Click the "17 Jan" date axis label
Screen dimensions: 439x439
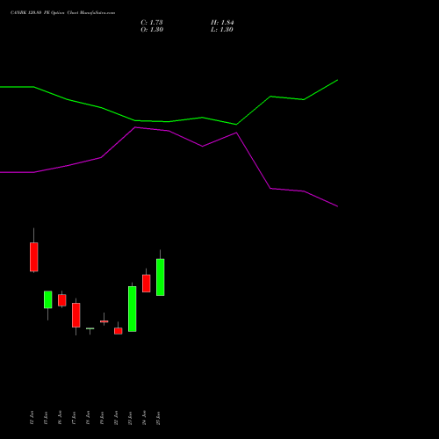point(74,418)
